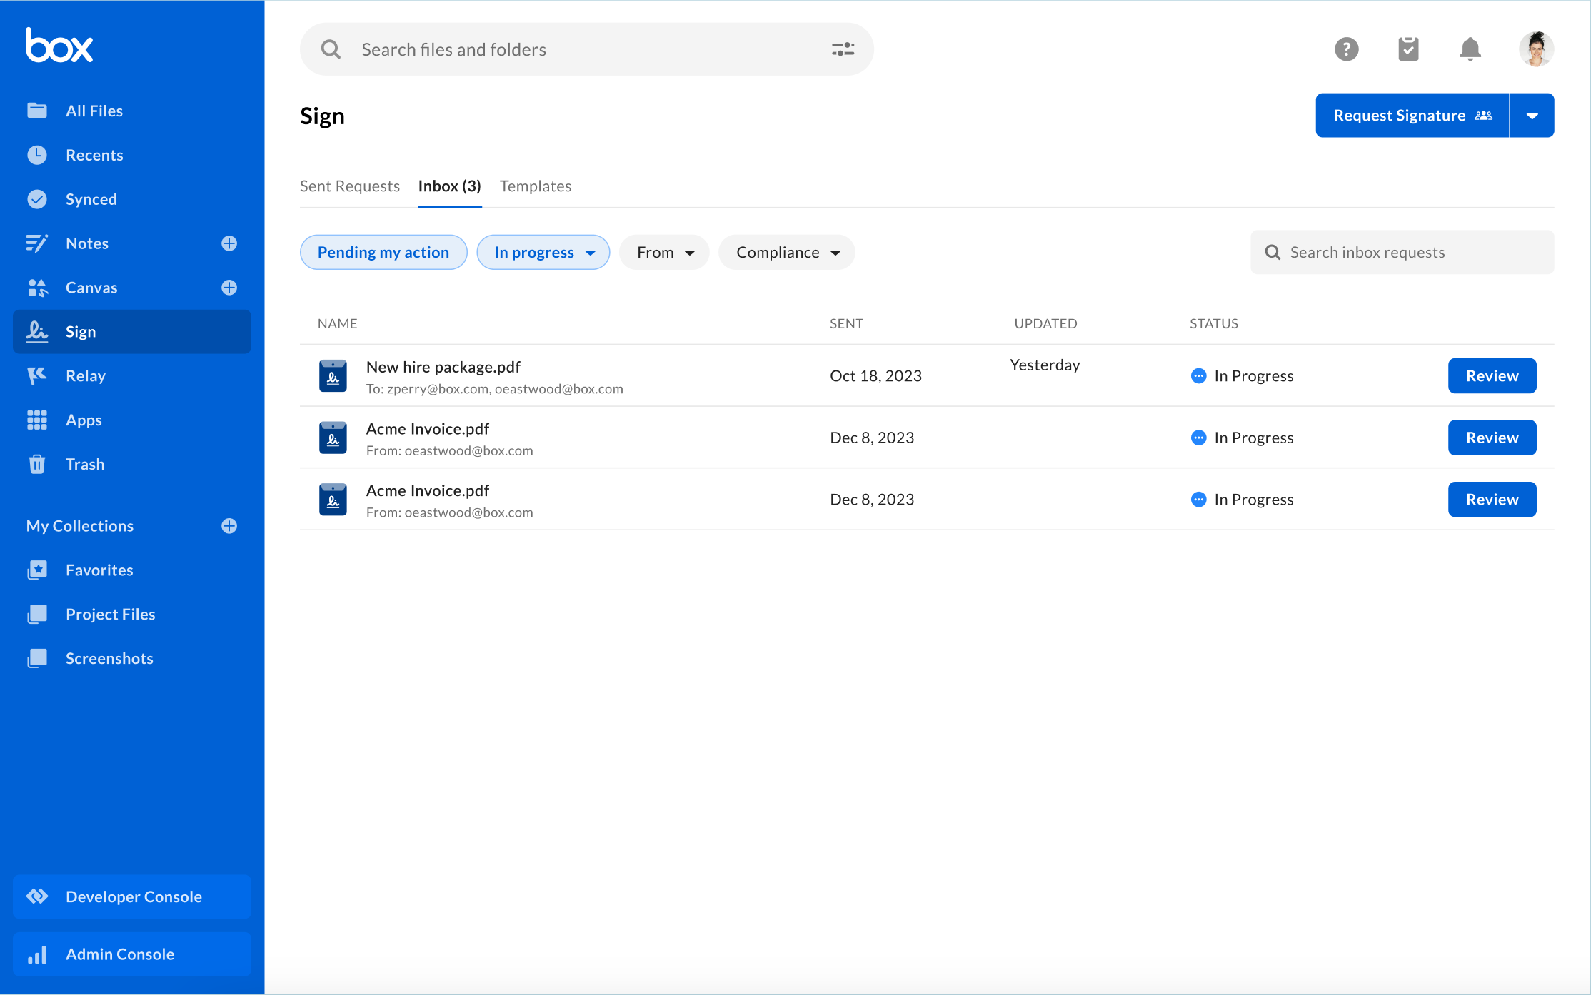Switch to the Templates tab

point(536,186)
